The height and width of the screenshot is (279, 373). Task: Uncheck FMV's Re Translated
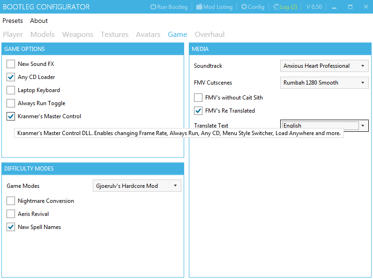[198, 111]
